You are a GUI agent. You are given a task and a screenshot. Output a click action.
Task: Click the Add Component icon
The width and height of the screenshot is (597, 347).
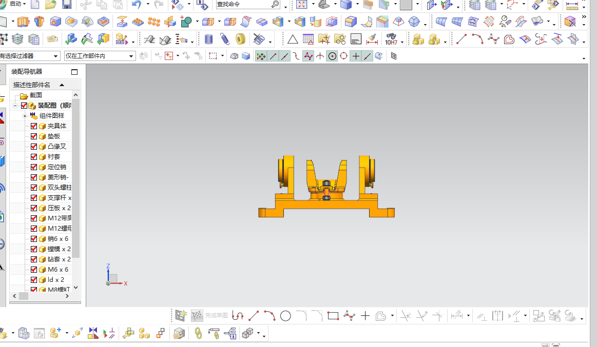55,333
